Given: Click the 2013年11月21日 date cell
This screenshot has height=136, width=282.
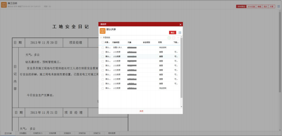Looking at the screenshot, I should click(44, 113).
